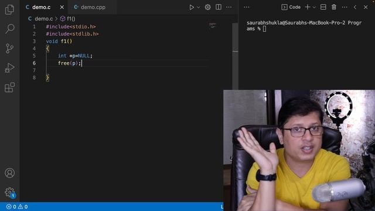
Task: Click the #include<stdio.h> line
Action: pyautogui.click(x=71, y=26)
